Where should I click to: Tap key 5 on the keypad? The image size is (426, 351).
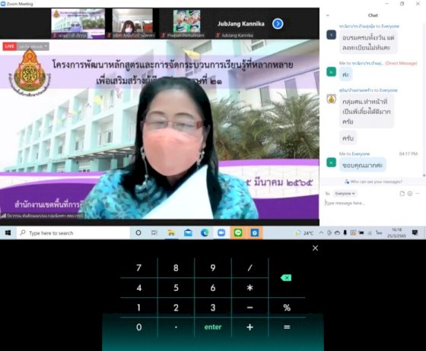coord(176,287)
